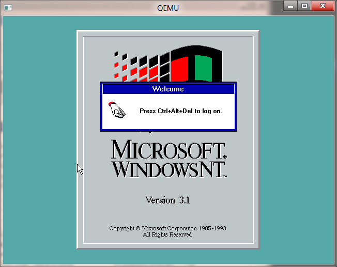Click the hand pressing keys icon
This screenshot has height=267, width=337.
tap(117, 109)
